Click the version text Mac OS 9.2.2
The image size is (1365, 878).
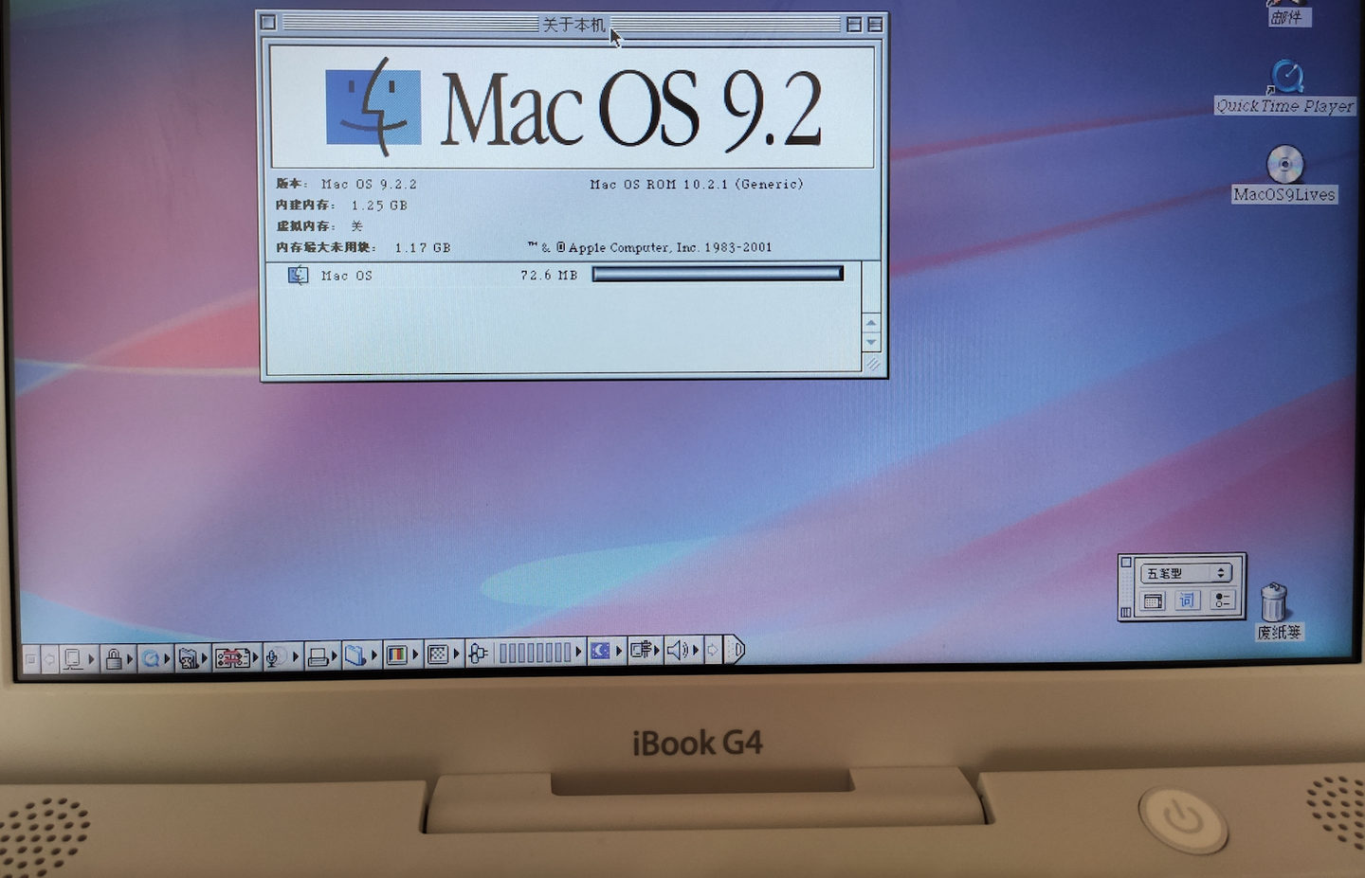tap(369, 185)
